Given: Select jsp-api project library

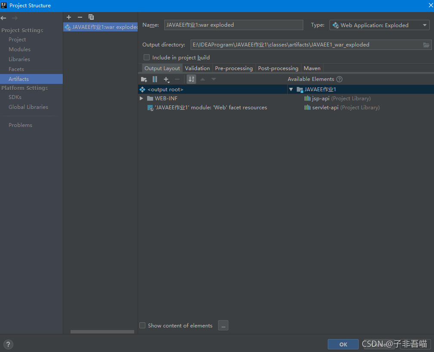Looking at the screenshot, I should click(337, 98).
